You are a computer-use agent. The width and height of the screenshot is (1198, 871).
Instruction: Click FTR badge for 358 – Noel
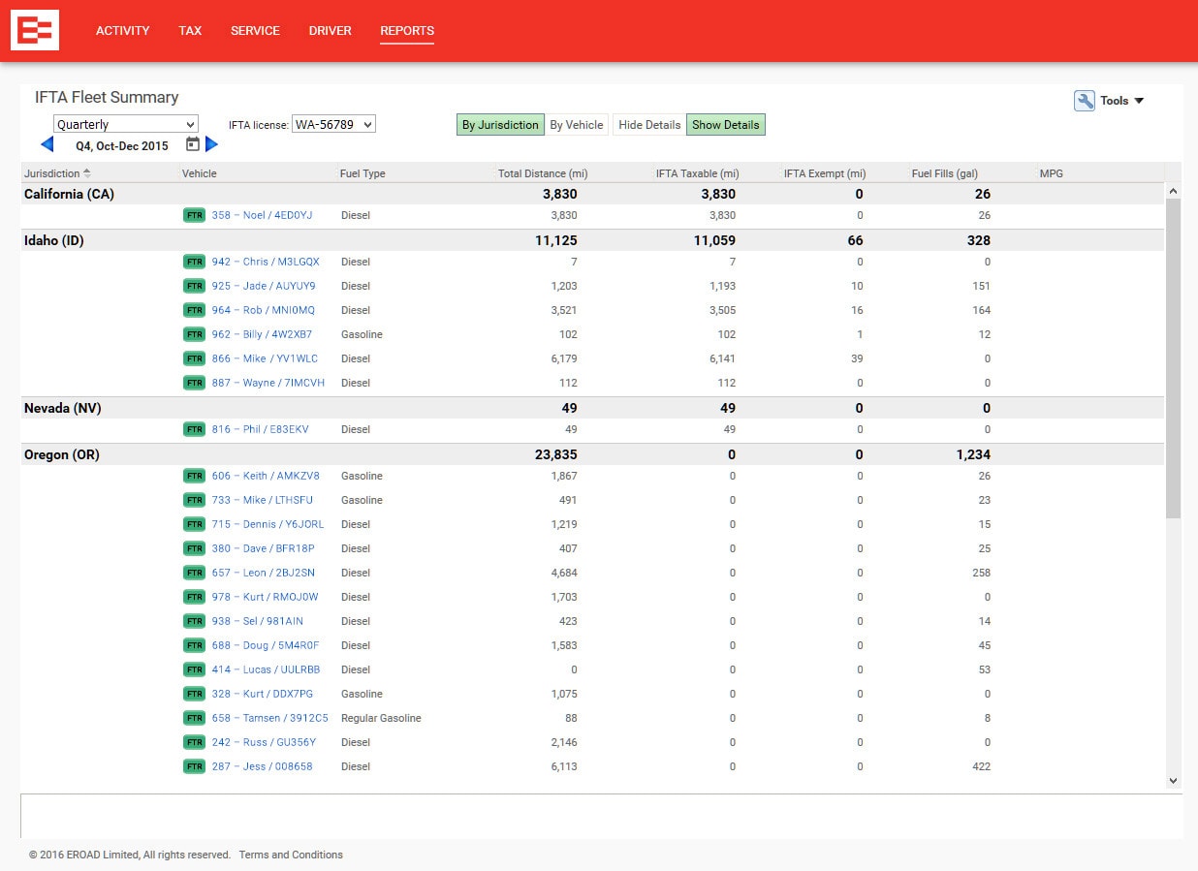195,215
